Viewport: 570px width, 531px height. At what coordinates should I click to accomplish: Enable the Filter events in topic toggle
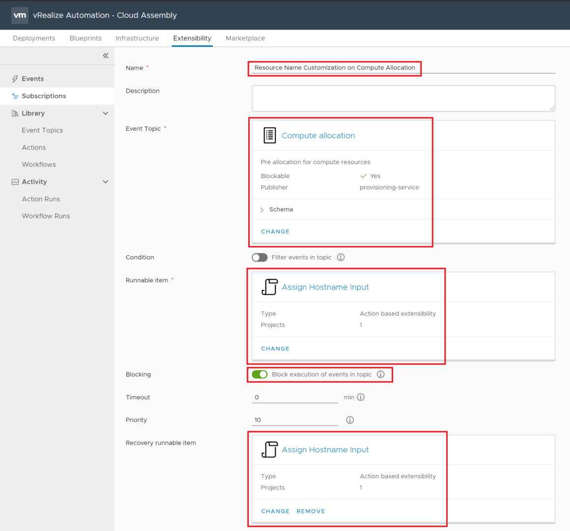(x=259, y=257)
